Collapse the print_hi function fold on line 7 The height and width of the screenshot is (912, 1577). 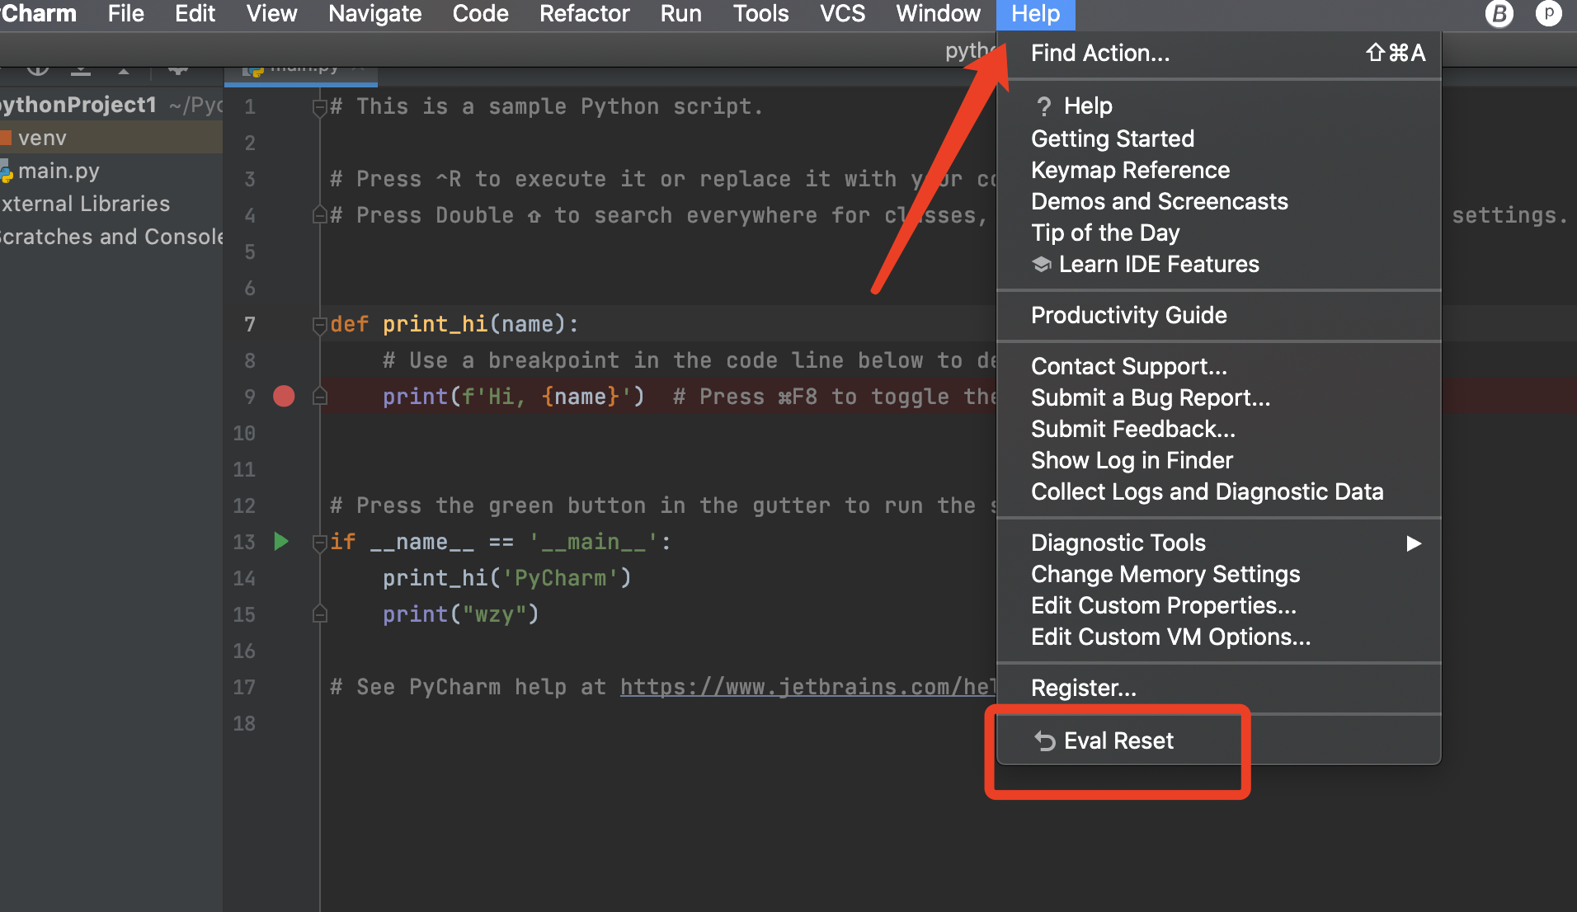coord(320,325)
